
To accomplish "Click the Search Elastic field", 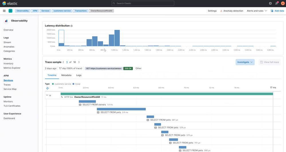I will point(143,3).
